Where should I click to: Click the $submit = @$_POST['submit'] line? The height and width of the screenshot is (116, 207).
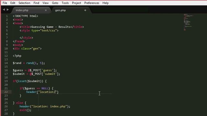(x=37, y=74)
